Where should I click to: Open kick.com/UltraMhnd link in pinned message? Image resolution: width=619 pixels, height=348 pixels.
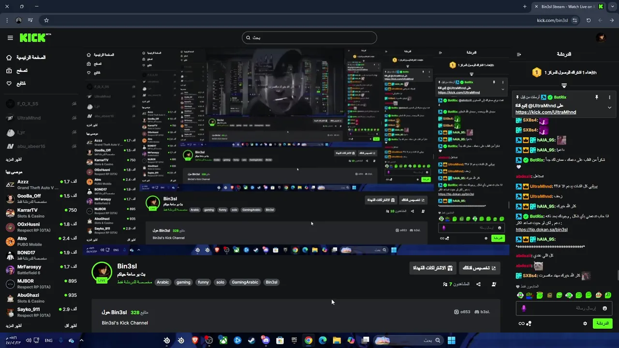[x=545, y=112]
